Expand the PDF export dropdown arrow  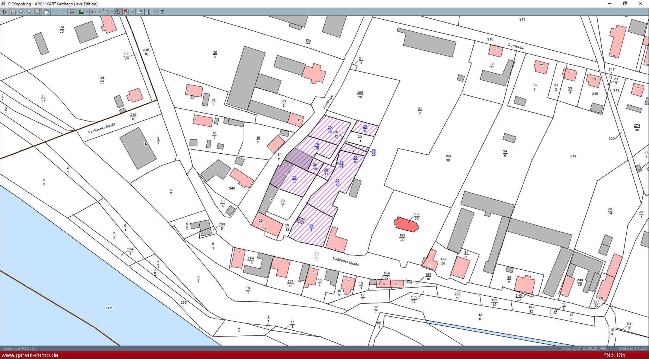pos(133,12)
